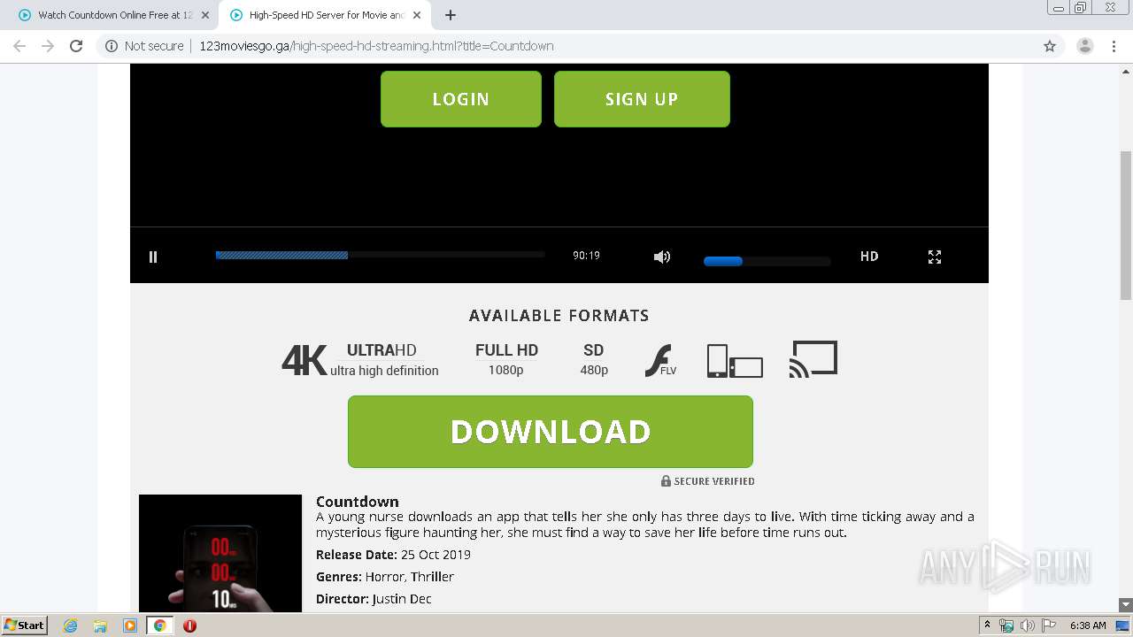Select the 4K Ultra HD format icon
The height and width of the screenshot is (637, 1133).
(359, 359)
